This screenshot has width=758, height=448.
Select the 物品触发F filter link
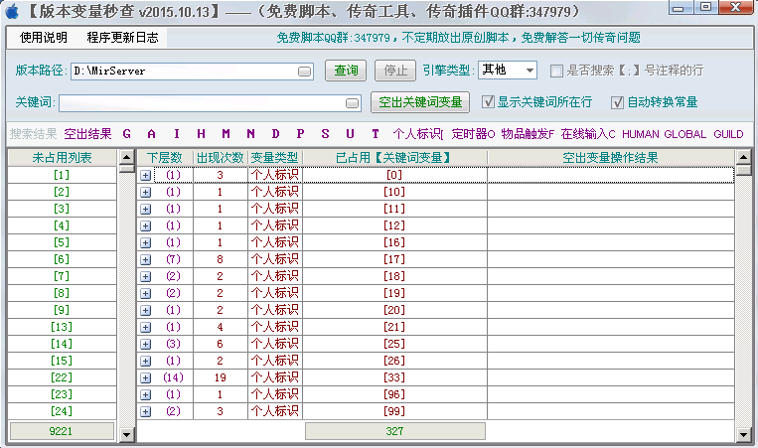coord(528,134)
